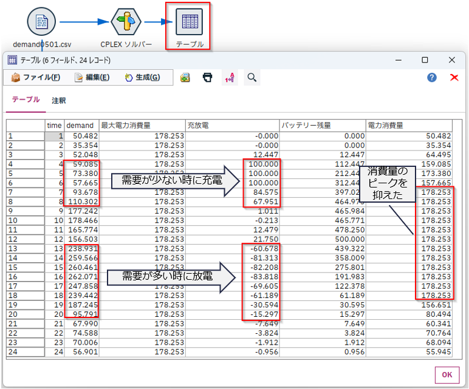Click the magnifier search icon
469x389 pixels.
[x=252, y=78]
